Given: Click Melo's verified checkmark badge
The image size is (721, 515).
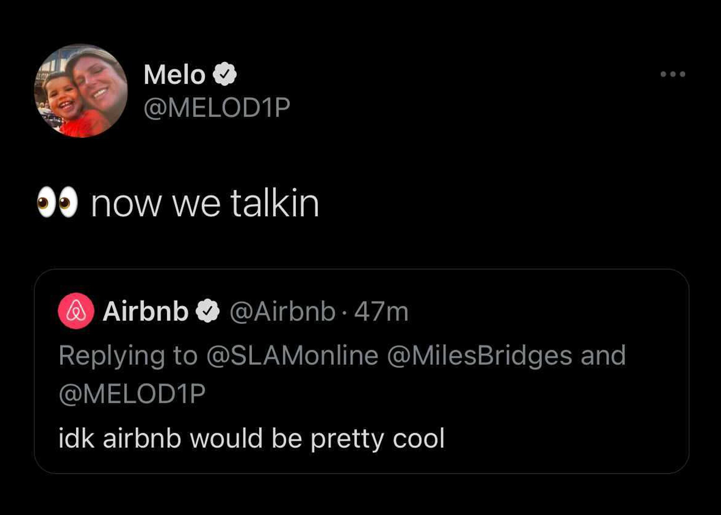Looking at the screenshot, I should click(x=225, y=74).
